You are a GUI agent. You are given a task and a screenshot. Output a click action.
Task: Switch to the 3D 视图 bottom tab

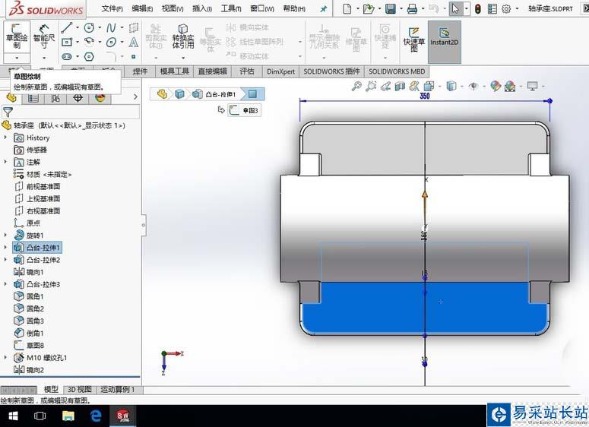point(79,390)
